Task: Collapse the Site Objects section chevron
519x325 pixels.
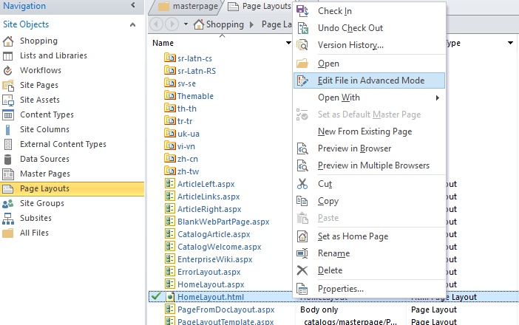Action: point(133,25)
